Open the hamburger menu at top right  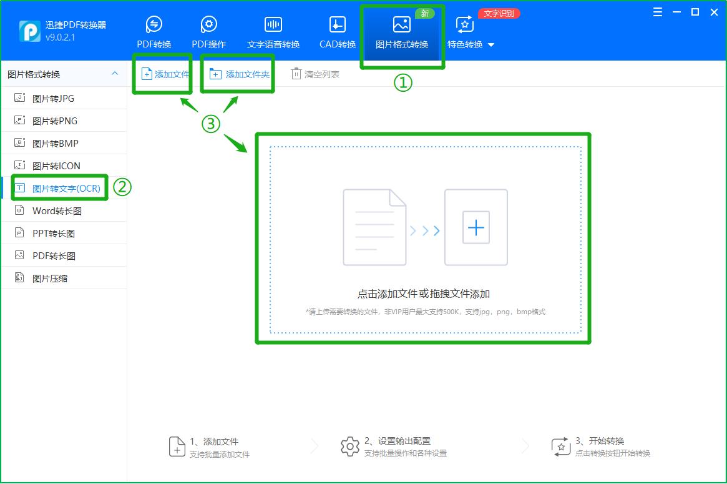658,11
